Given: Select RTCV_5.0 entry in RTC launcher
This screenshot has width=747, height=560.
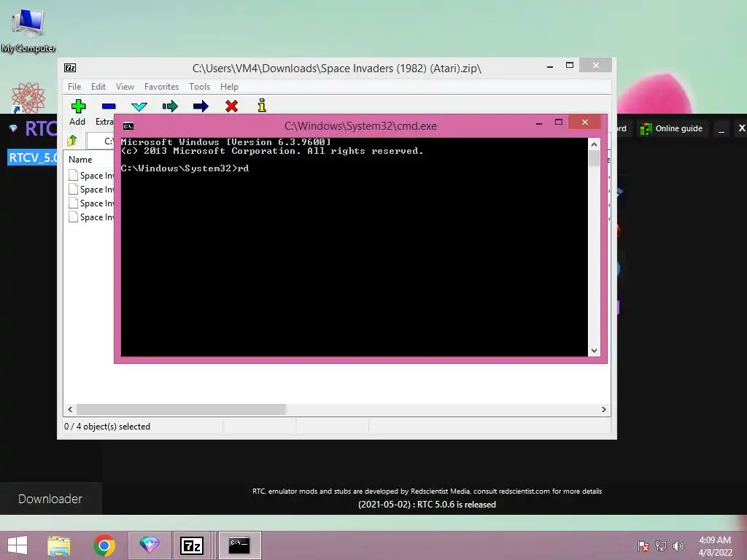Looking at the screenshot, I should pos(32,157).
